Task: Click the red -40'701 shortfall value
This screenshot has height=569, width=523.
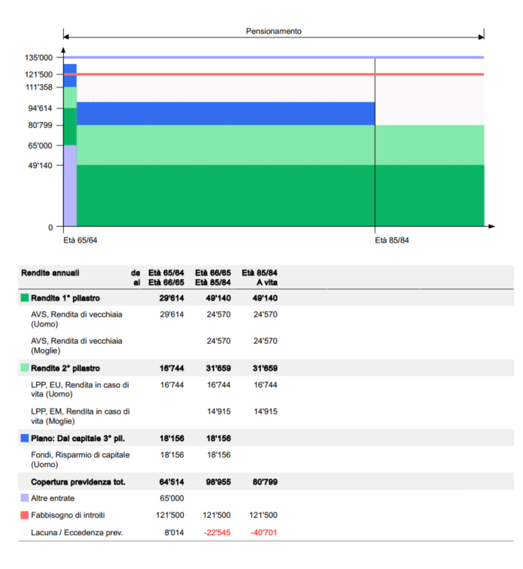Action: coord(265,533)
